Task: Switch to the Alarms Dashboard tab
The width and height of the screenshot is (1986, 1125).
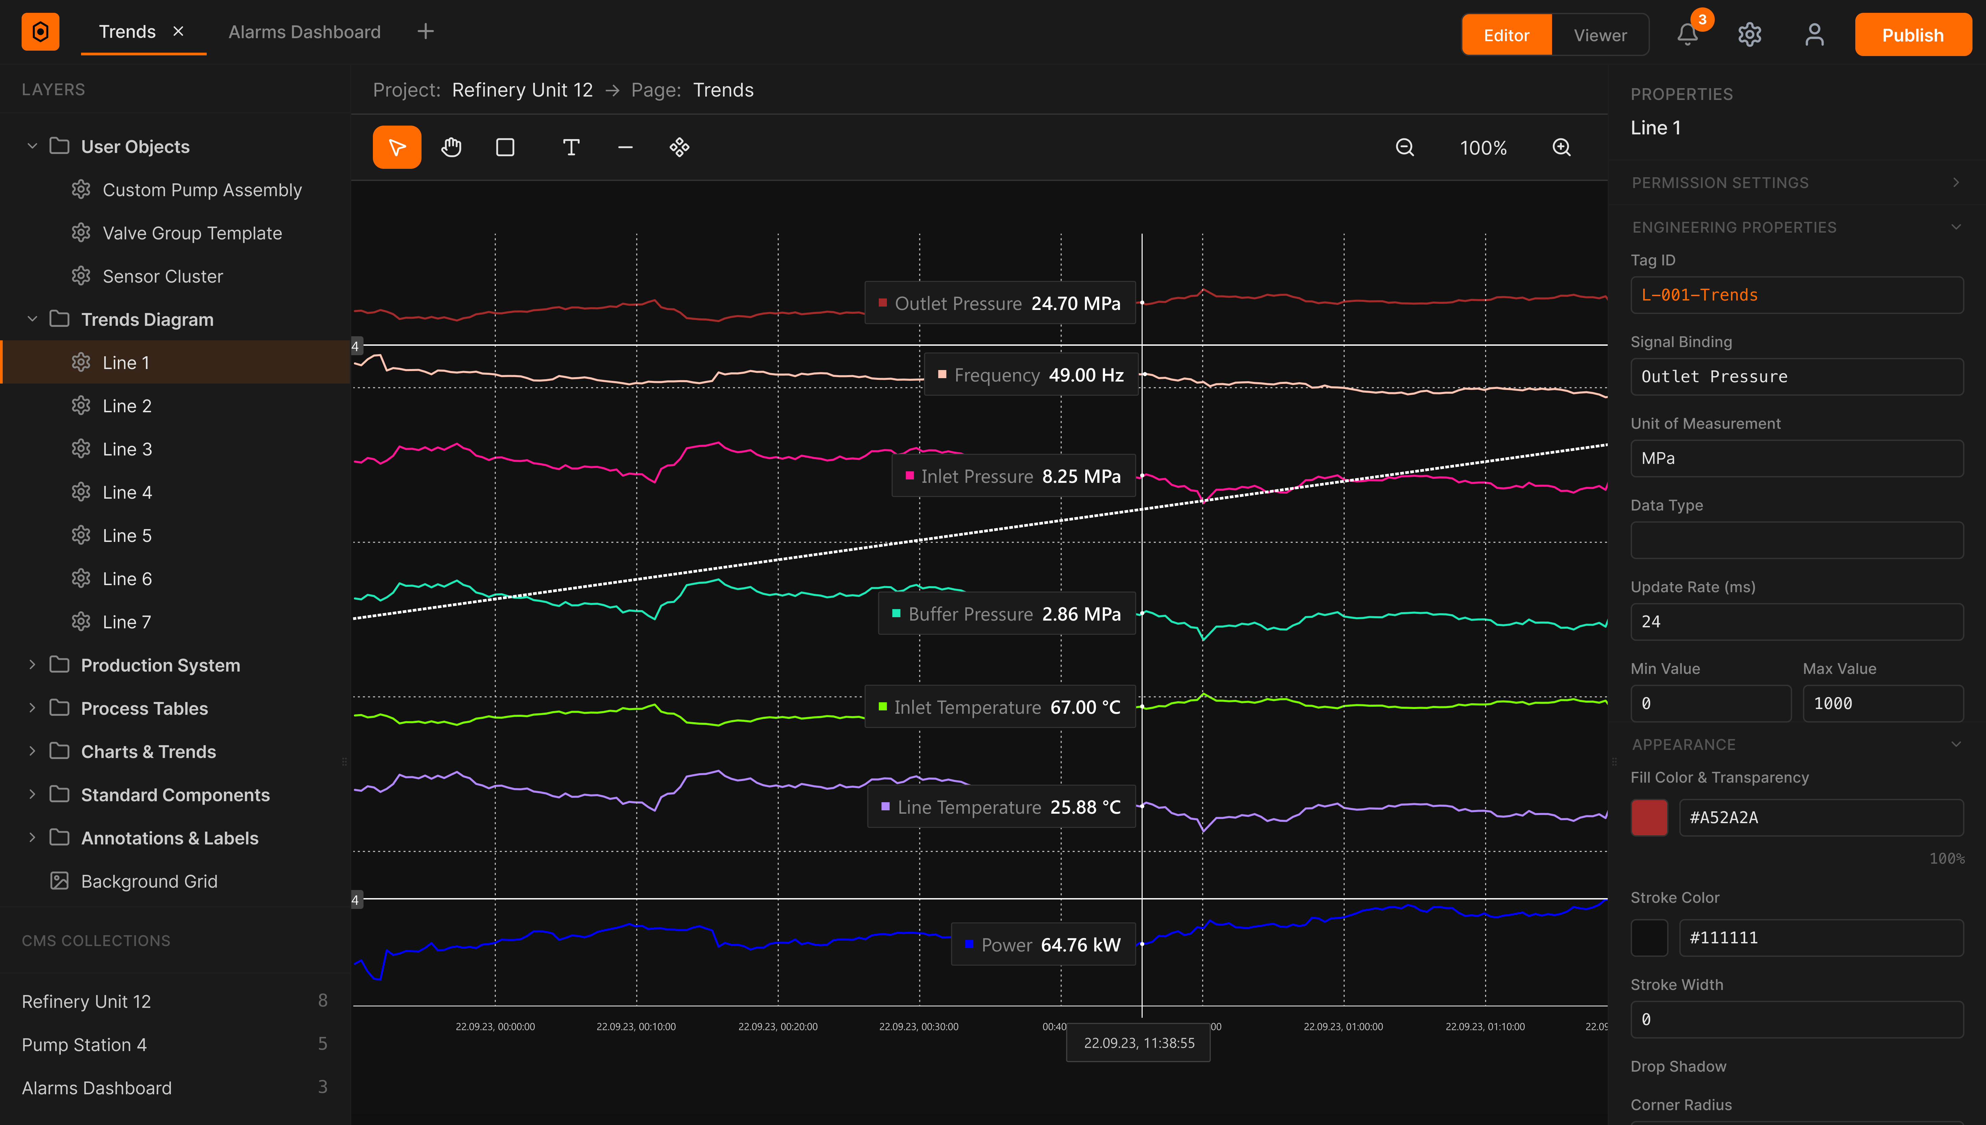Action: click(304, 32)
